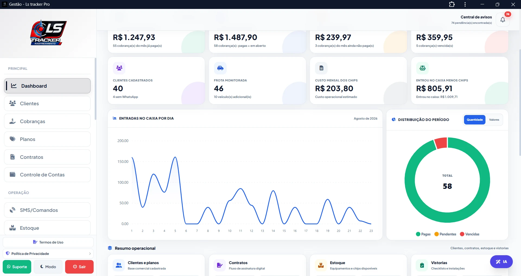521x276 pixels.
Task: Open SMS/Comandos in sidebar
Action: [47, 210]
